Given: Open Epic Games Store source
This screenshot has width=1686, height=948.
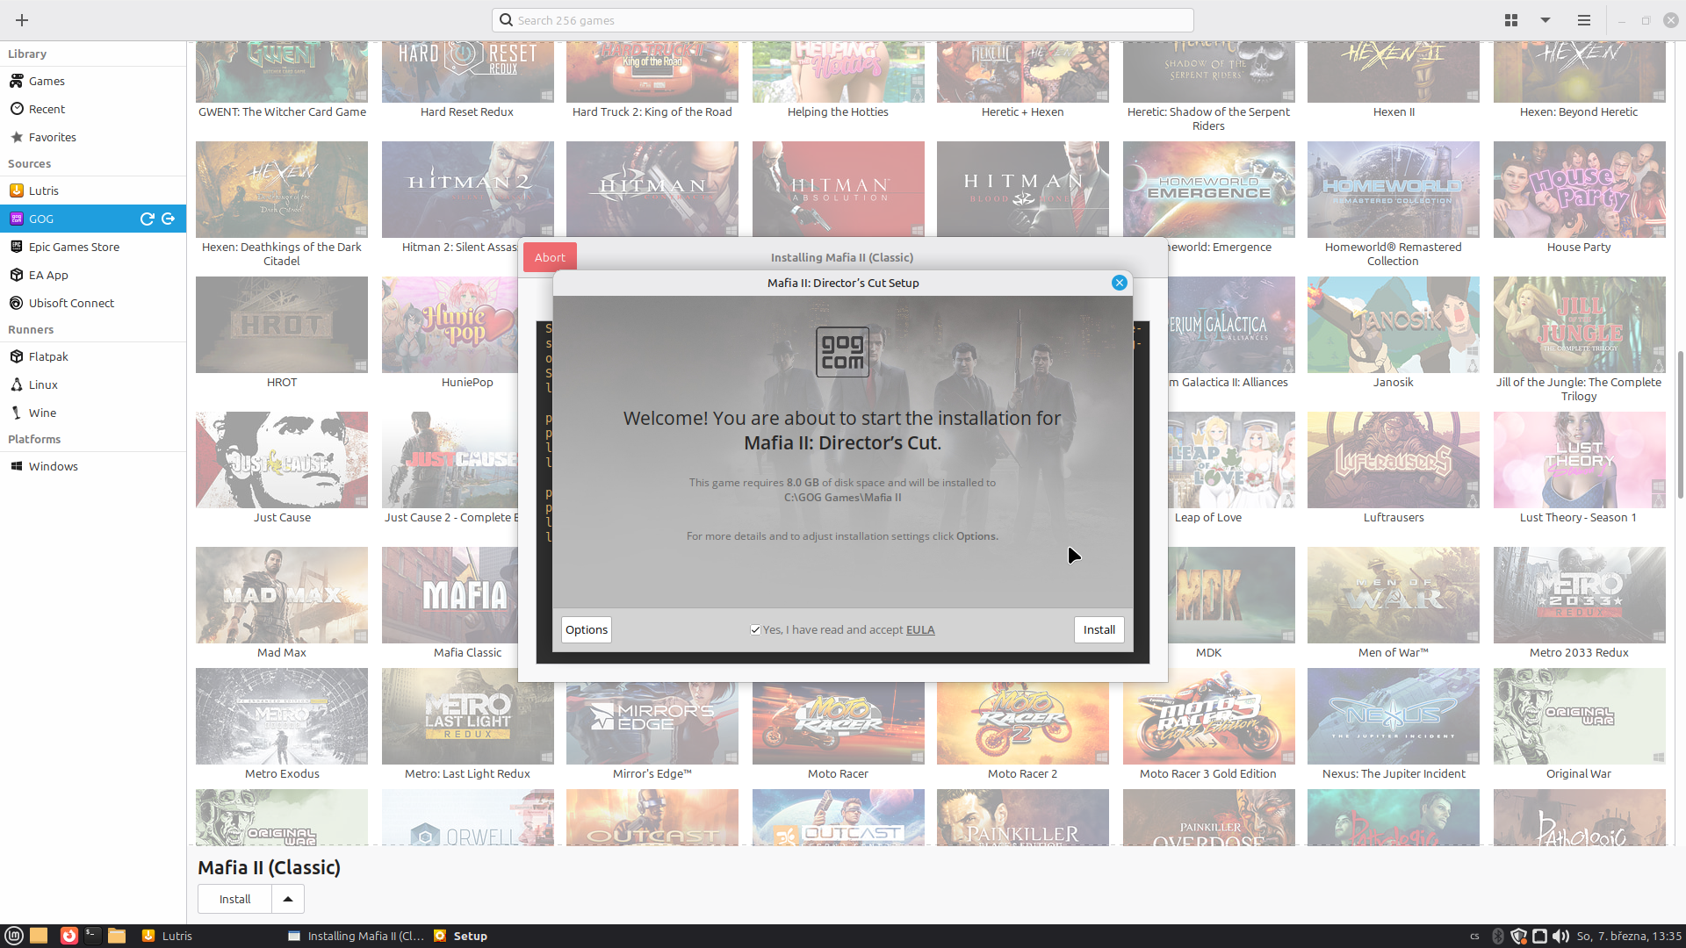Looking at the screenshot, I should (74, 247).
